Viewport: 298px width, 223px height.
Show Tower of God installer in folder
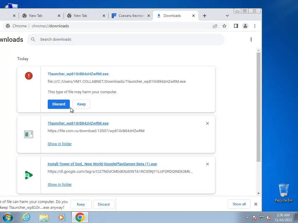tap(60, 184)
